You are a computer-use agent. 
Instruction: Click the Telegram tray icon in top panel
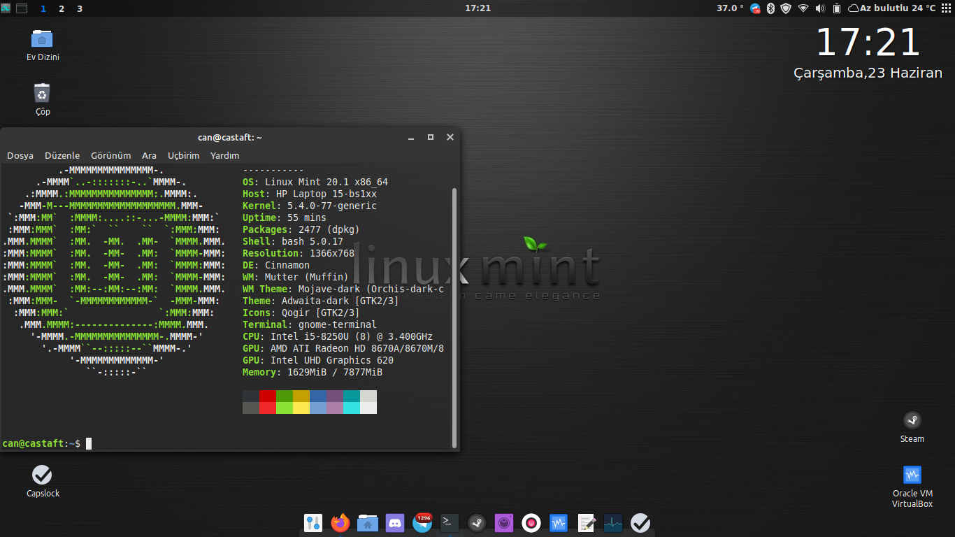coord(755,8)
